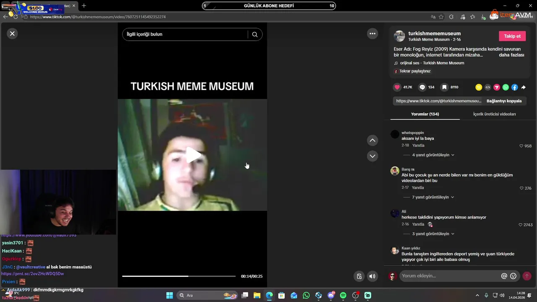The height and width of the screenshot is (302, 537).
Task: Click the 'Yorum ekleyin...' comment field
Action: pos(450,276)
